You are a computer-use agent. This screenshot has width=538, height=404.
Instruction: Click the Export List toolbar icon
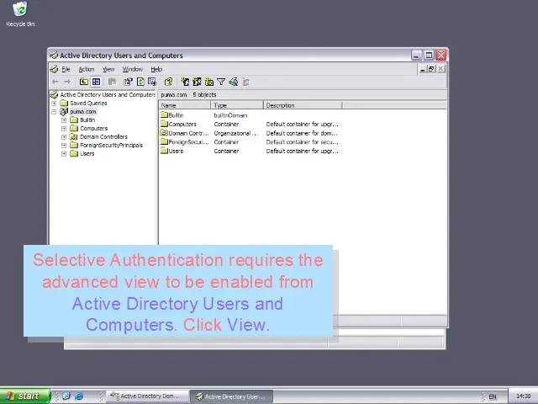tap(152, 82)
